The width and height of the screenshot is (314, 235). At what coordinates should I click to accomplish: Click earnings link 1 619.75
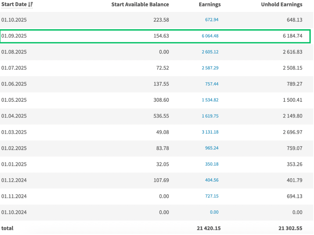pos(210,116)
